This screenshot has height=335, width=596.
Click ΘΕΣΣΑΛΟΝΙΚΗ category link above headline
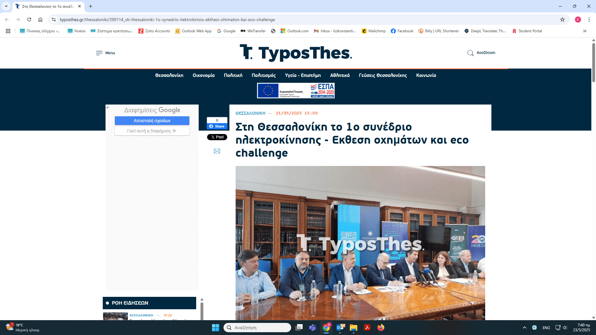pyautogui.click(x=250, y=113)
